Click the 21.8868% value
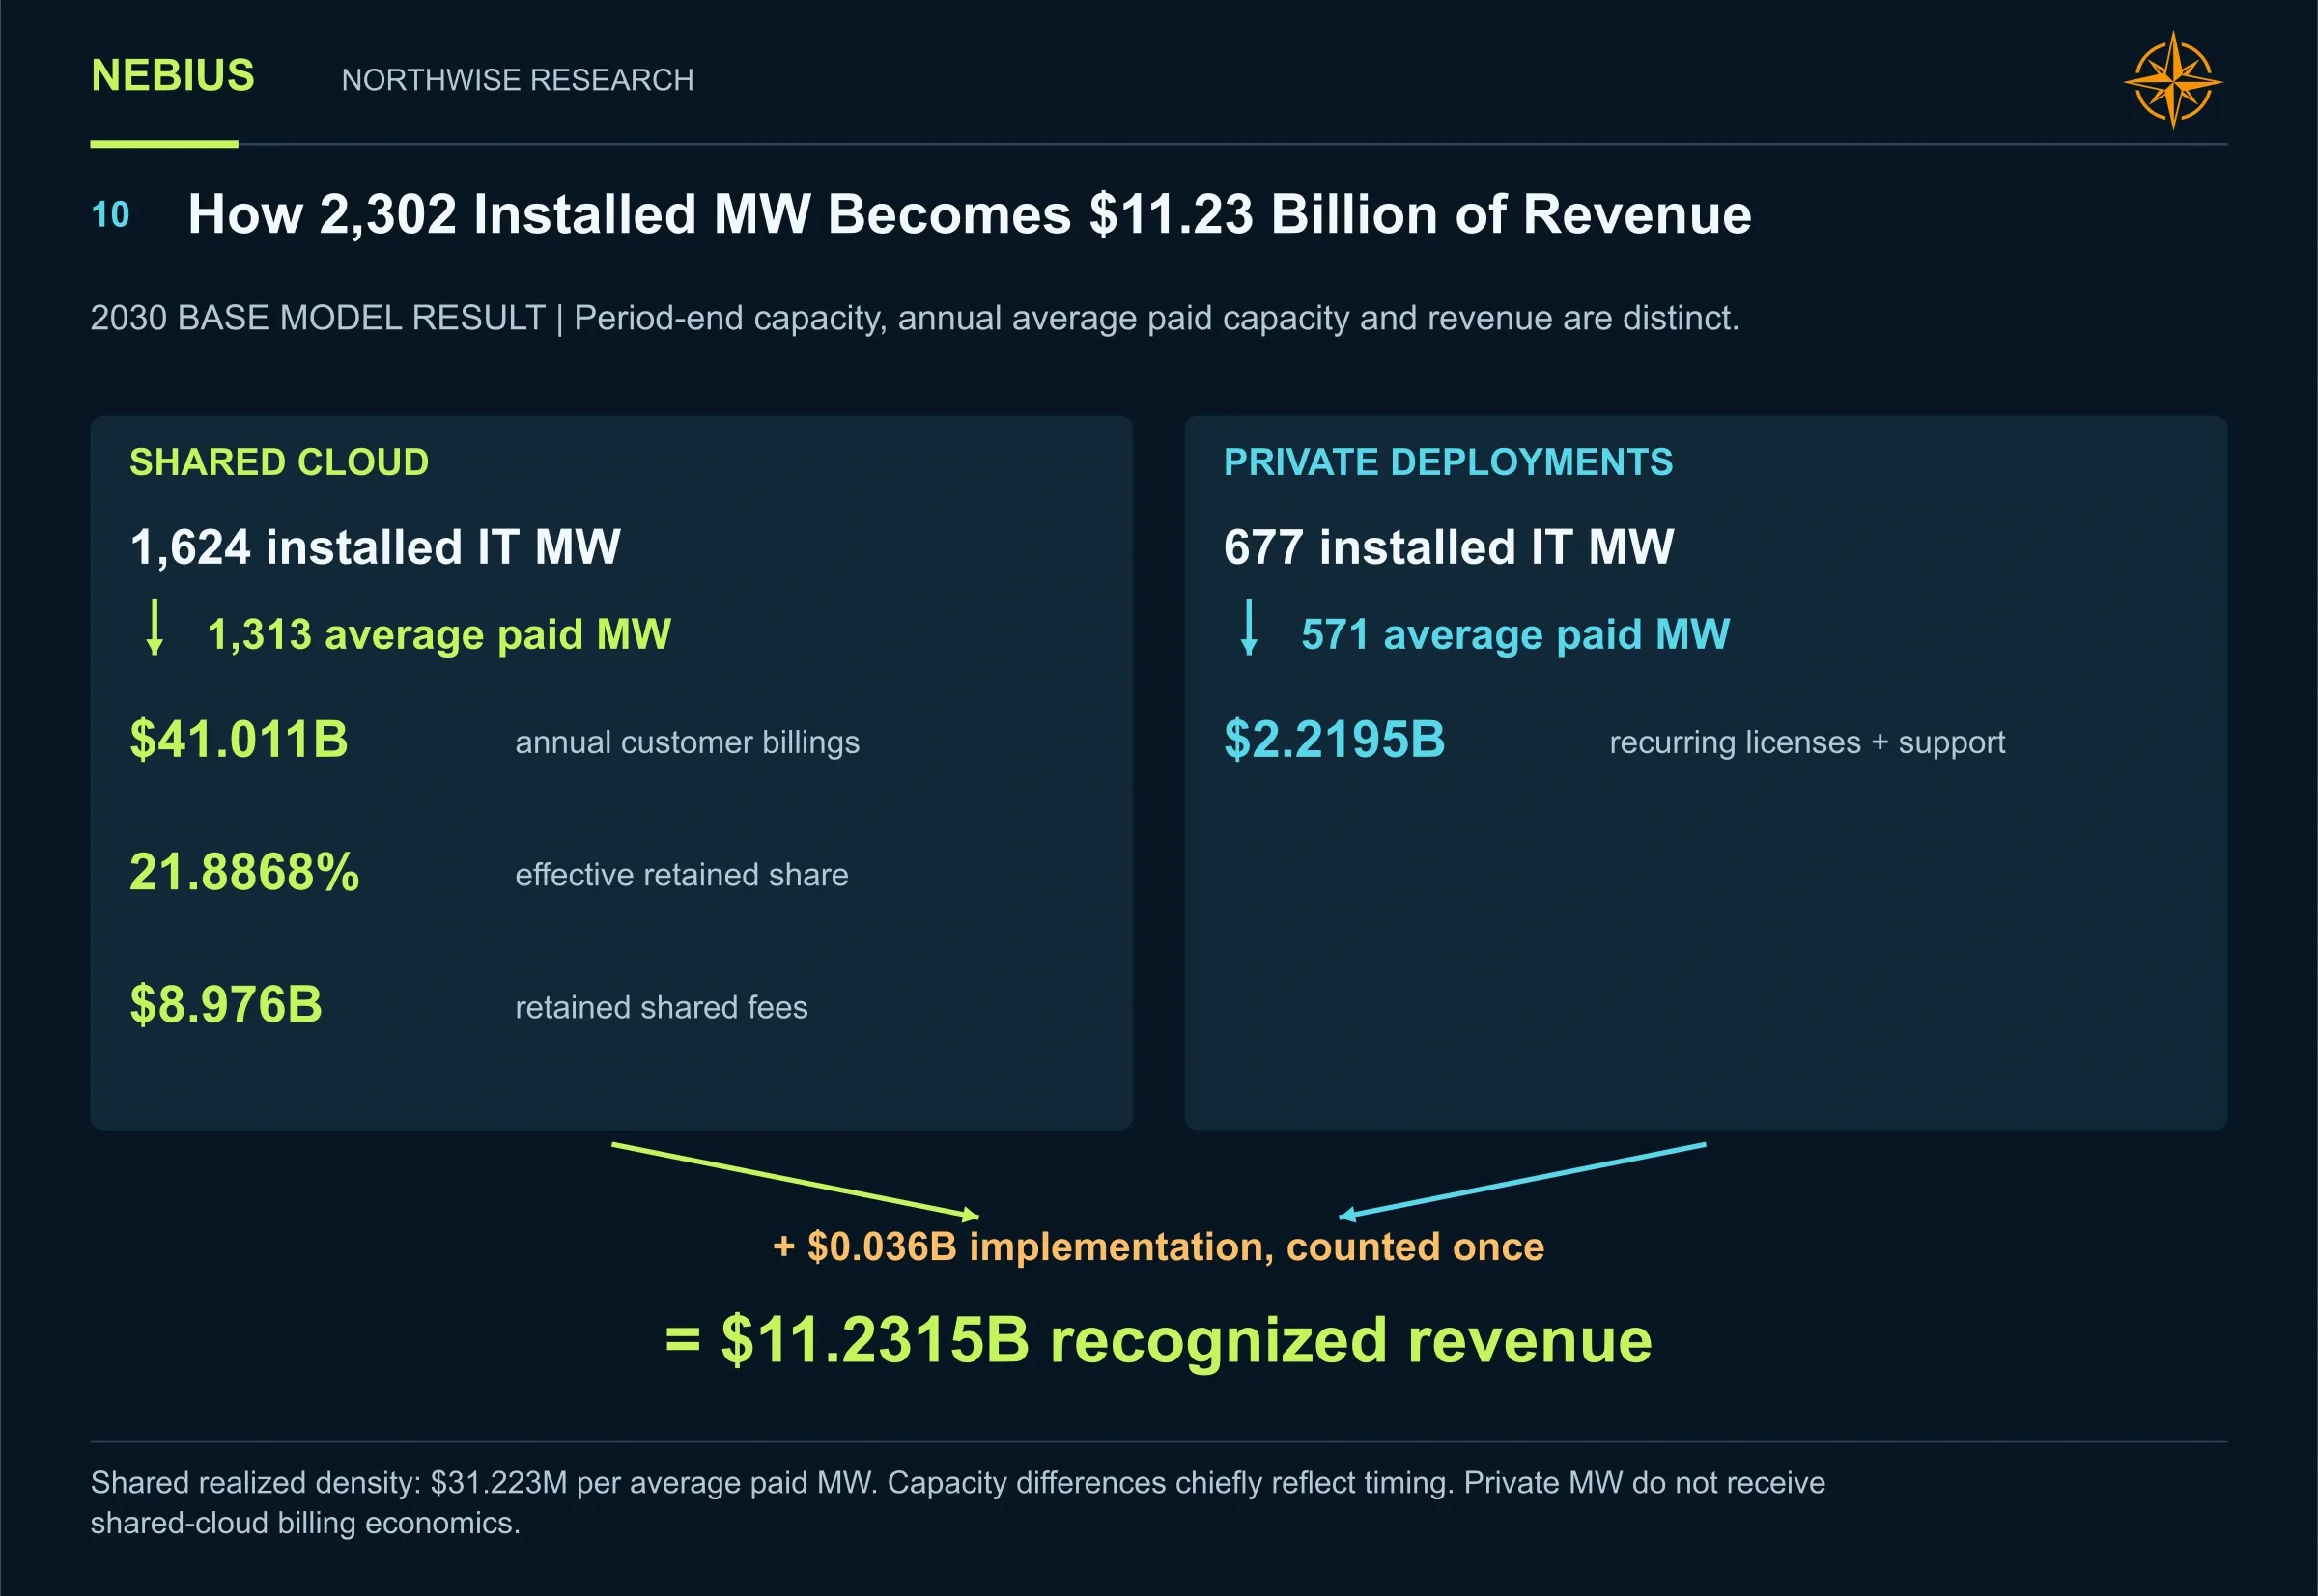Screen dimensions: 2318x1596 (x=244, y=872)
